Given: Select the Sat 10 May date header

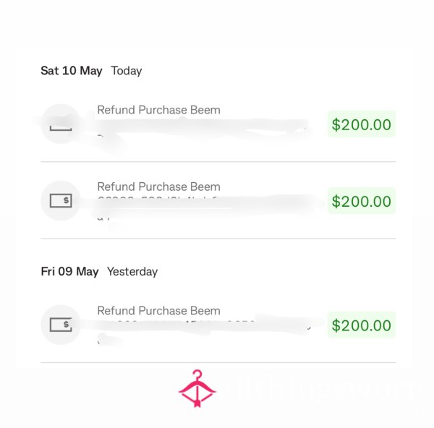Looking at the screenshot, I should point(72,71).
